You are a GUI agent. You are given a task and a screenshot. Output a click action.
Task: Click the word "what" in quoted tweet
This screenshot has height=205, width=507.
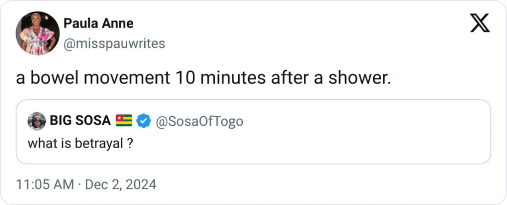pos(40,143)
